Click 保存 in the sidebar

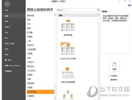pos(6,22)
